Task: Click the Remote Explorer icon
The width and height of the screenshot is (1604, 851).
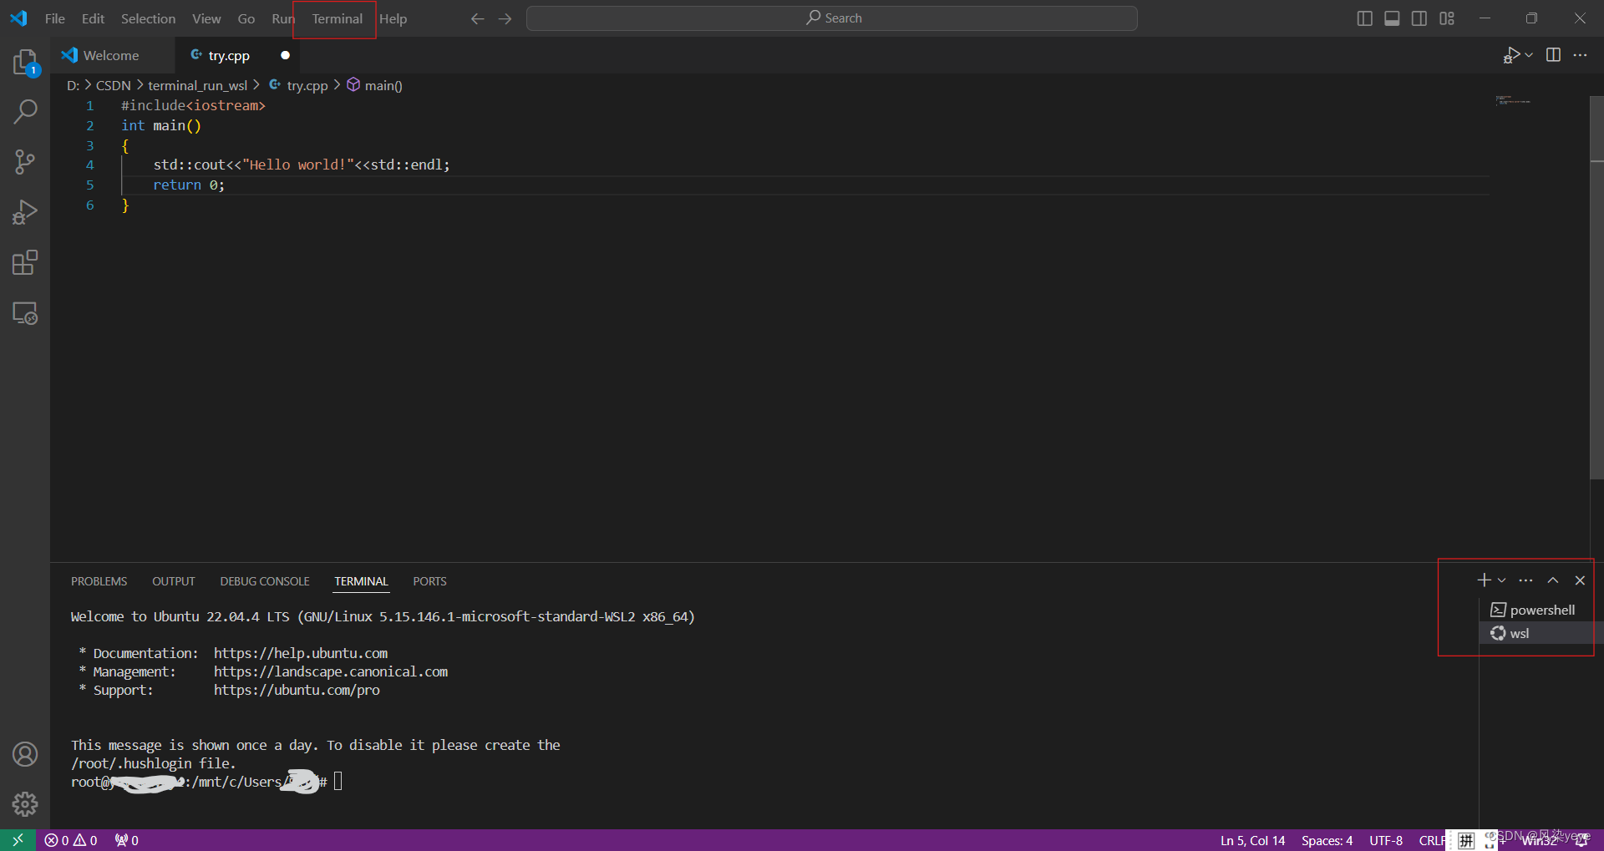Action: 24,313
